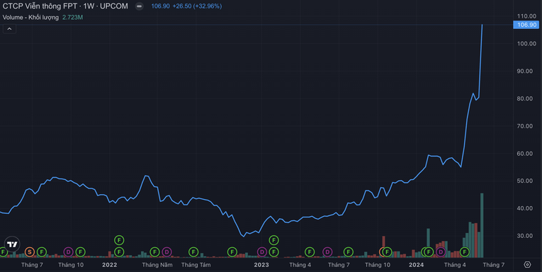Click the D marker right of Tháng Năm's F marker
Image resolution: width=542 pixels, height=272 pixels.
tap(167, 252)
